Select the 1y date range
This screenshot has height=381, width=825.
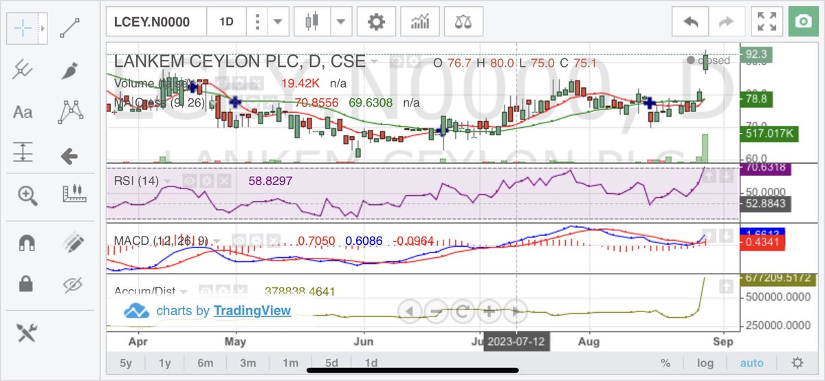click(165, 363)
